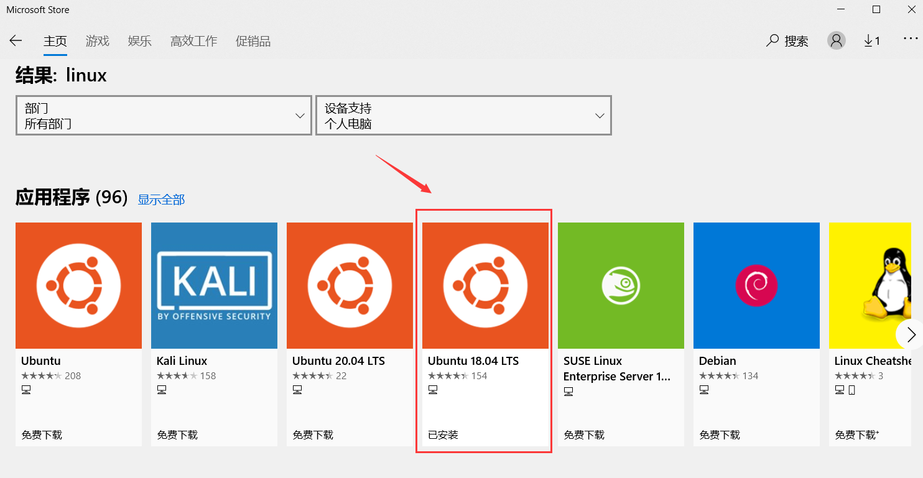This screenshot has height=478, width=923.
Task: Open the 高效工作 tab
Action: coord(194,41)
